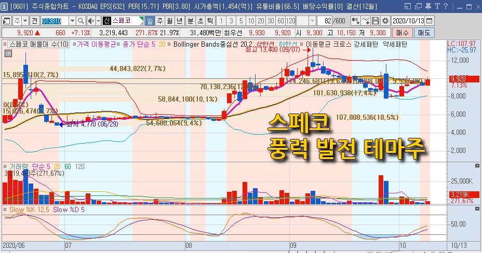Click the screen number 1 icon in title bar
Viewport: 482px width, 253px height.
4,6
